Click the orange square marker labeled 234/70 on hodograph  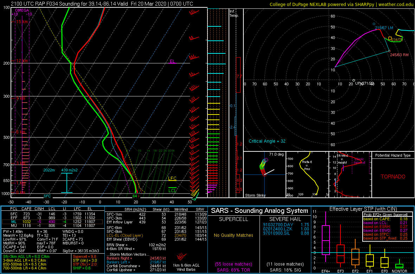click(x=390, y=38)
